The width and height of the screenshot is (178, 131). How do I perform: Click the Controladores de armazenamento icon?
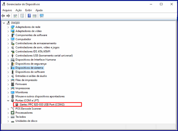coord(13,43)
